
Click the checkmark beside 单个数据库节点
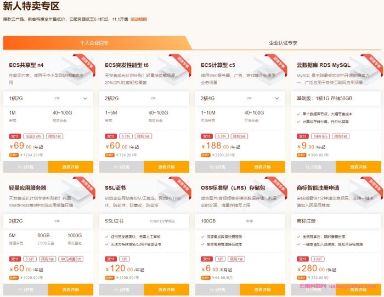click(298, 114)
